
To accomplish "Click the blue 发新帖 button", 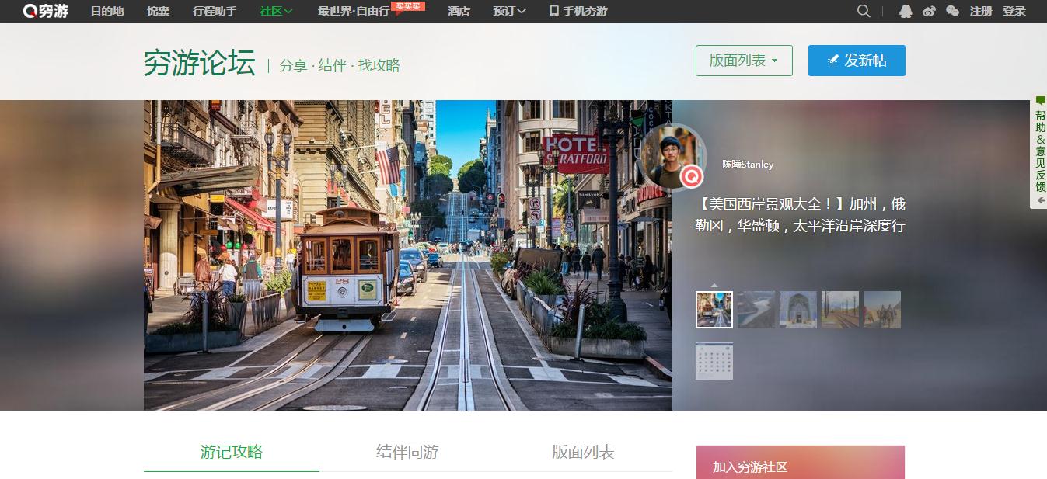I will pyautogui.click(x=857, y=61).
